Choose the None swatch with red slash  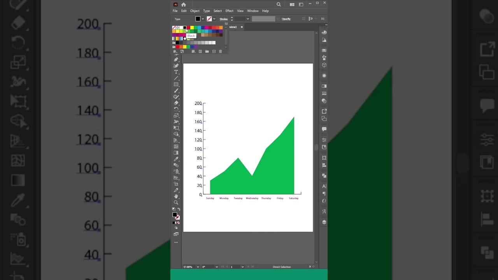click(174, 27)
